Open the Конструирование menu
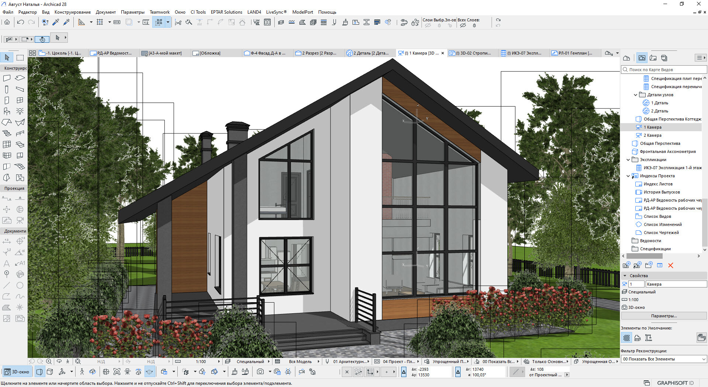This screenshot has width=708, height=387. pos(72,12)
